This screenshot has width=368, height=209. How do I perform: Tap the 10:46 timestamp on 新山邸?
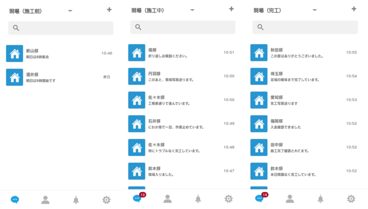(107, 53)
